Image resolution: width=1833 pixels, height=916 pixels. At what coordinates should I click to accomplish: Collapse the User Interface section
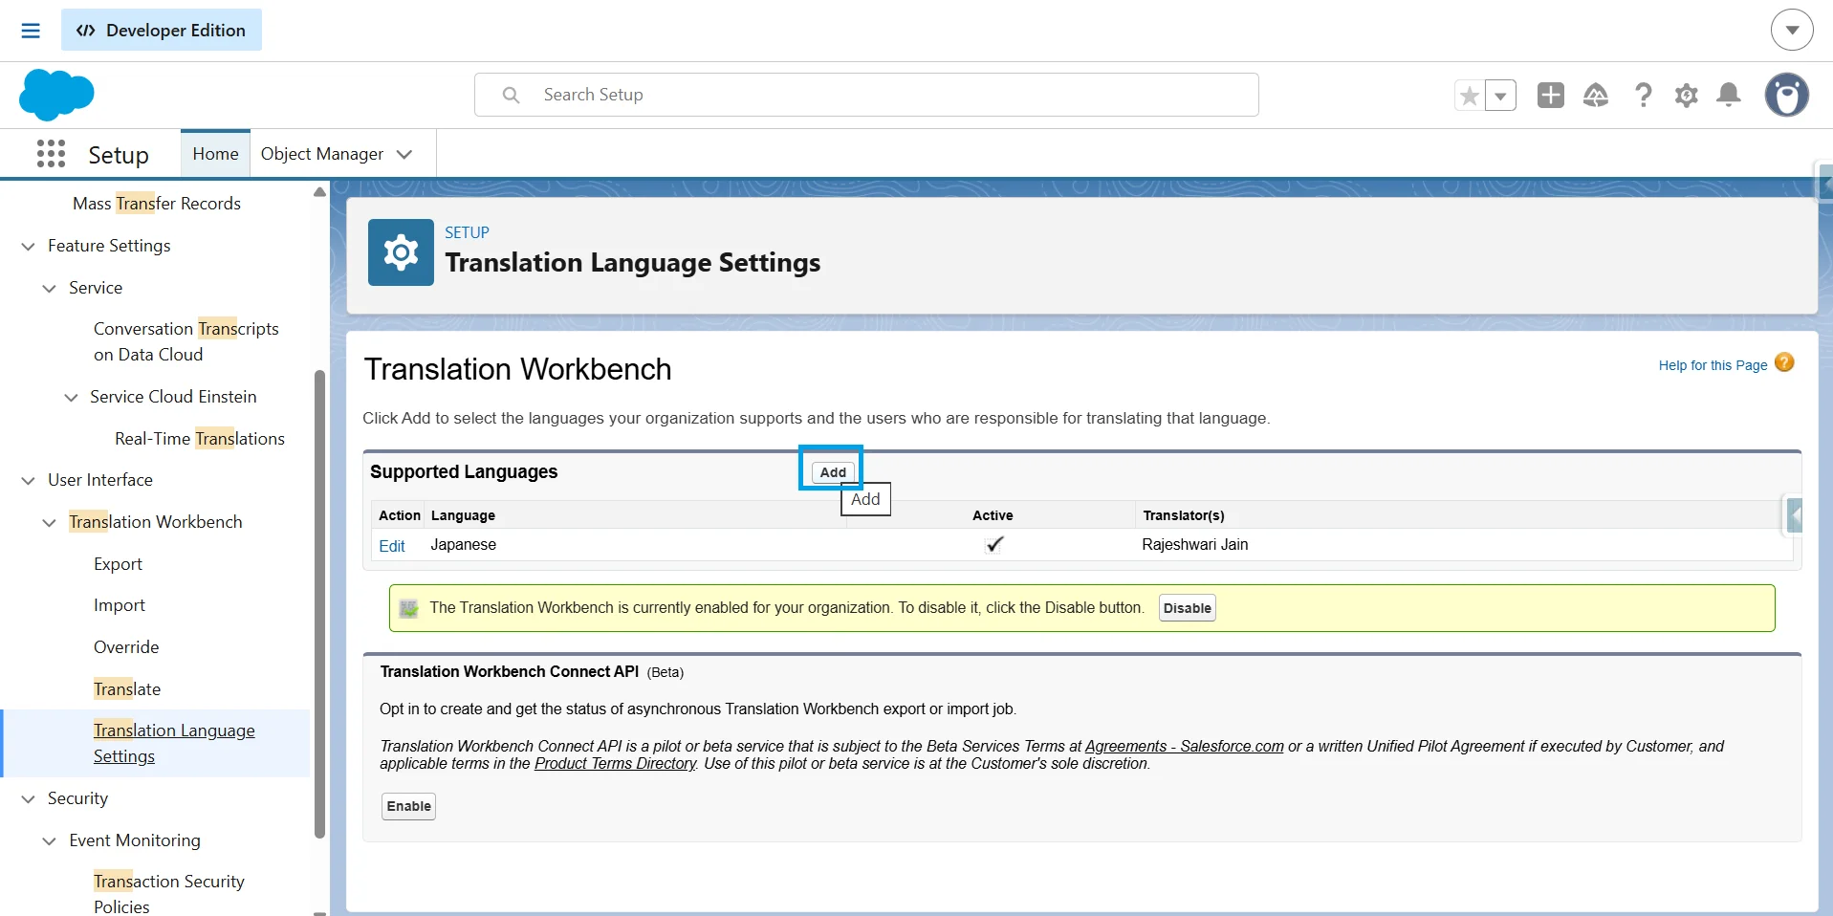coord(28,480)
